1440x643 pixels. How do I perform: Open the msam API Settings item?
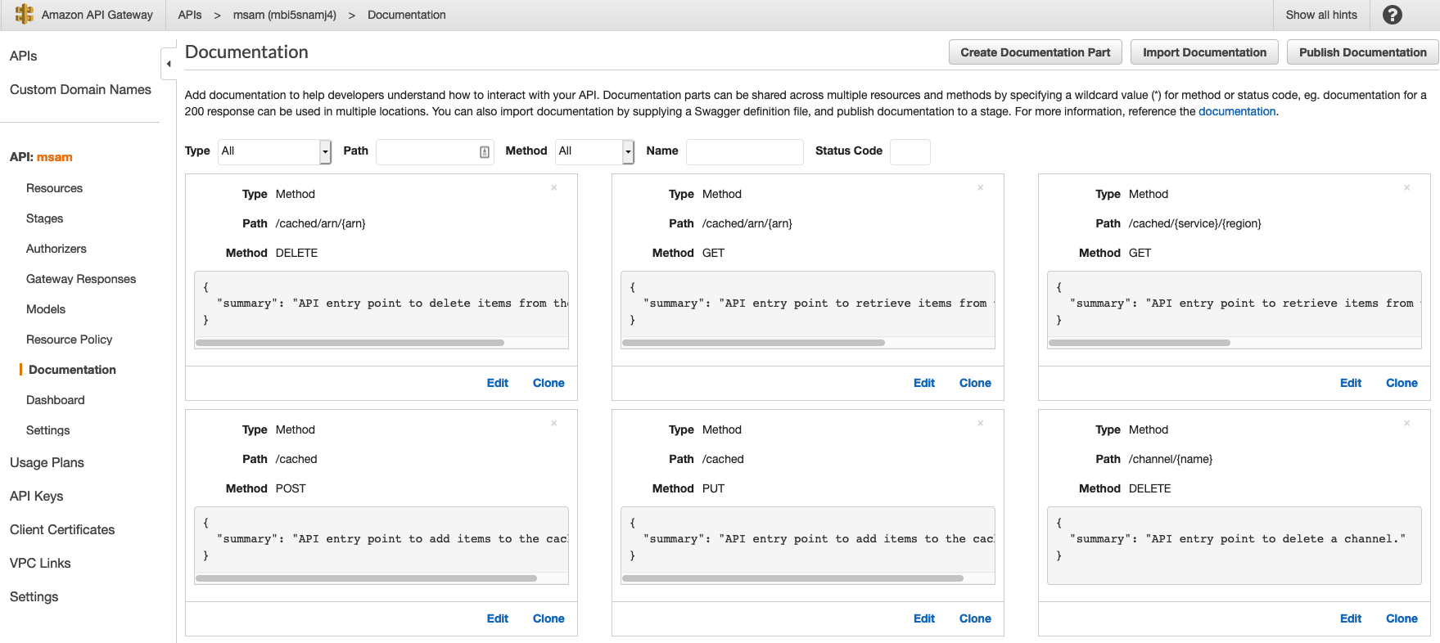[47, 430]
